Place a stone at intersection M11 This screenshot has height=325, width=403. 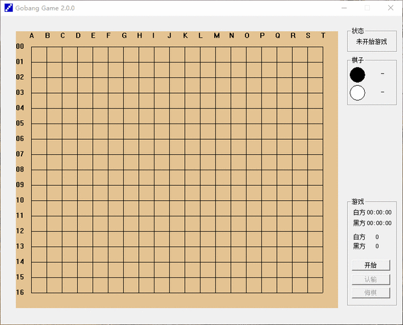[215, 216]
